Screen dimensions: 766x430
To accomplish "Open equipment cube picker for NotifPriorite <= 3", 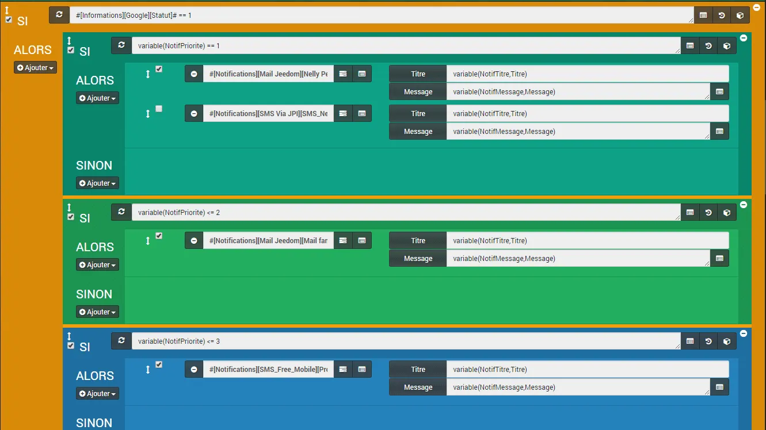I will tap(727, 341).
